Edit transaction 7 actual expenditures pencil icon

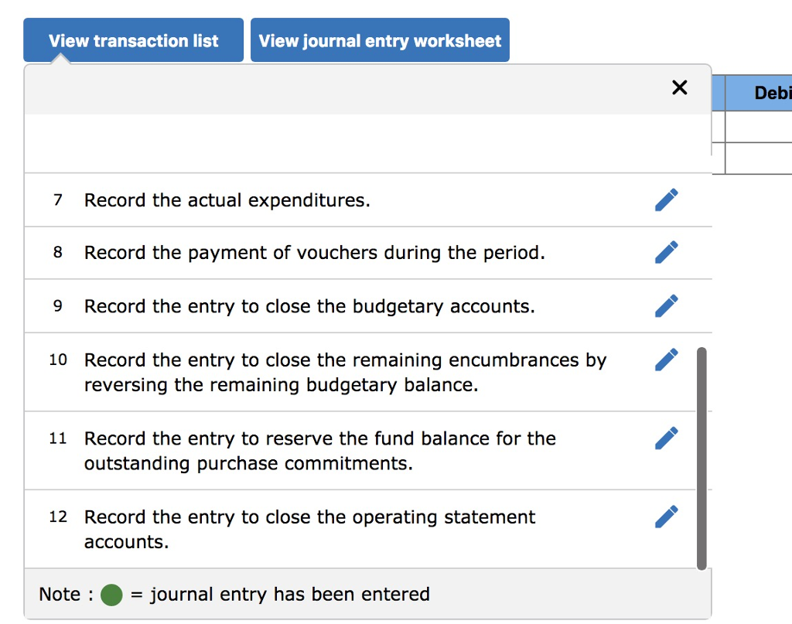[666, 200]
